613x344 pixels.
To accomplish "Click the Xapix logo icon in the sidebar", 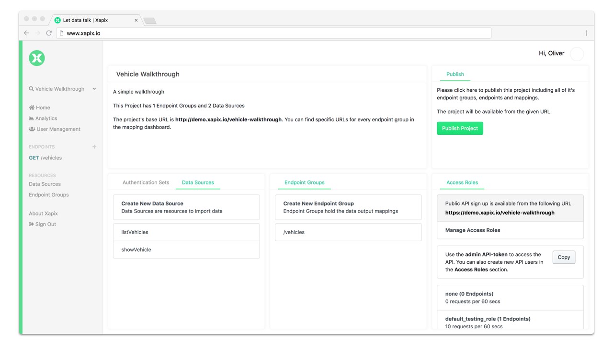I will pyautogui.click(x=37, y=58).
